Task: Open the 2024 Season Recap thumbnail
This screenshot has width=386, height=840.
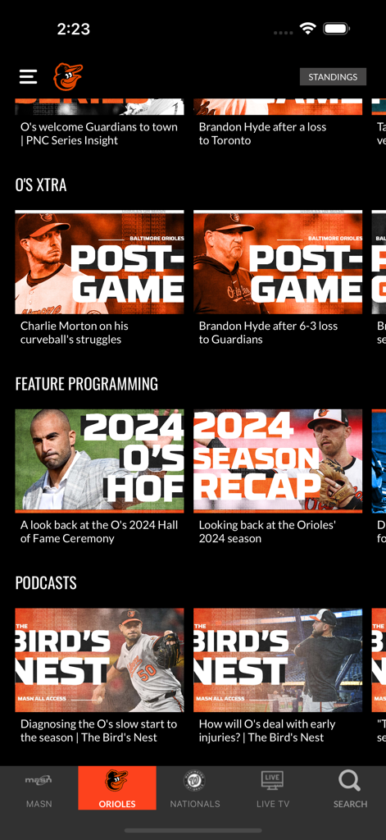Action: (x=278, y=461)
